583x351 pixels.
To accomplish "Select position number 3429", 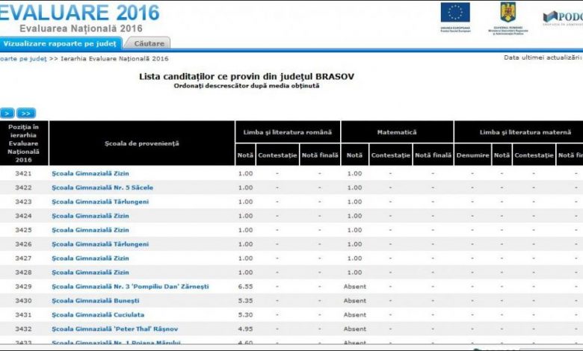I will coord(23,286).
